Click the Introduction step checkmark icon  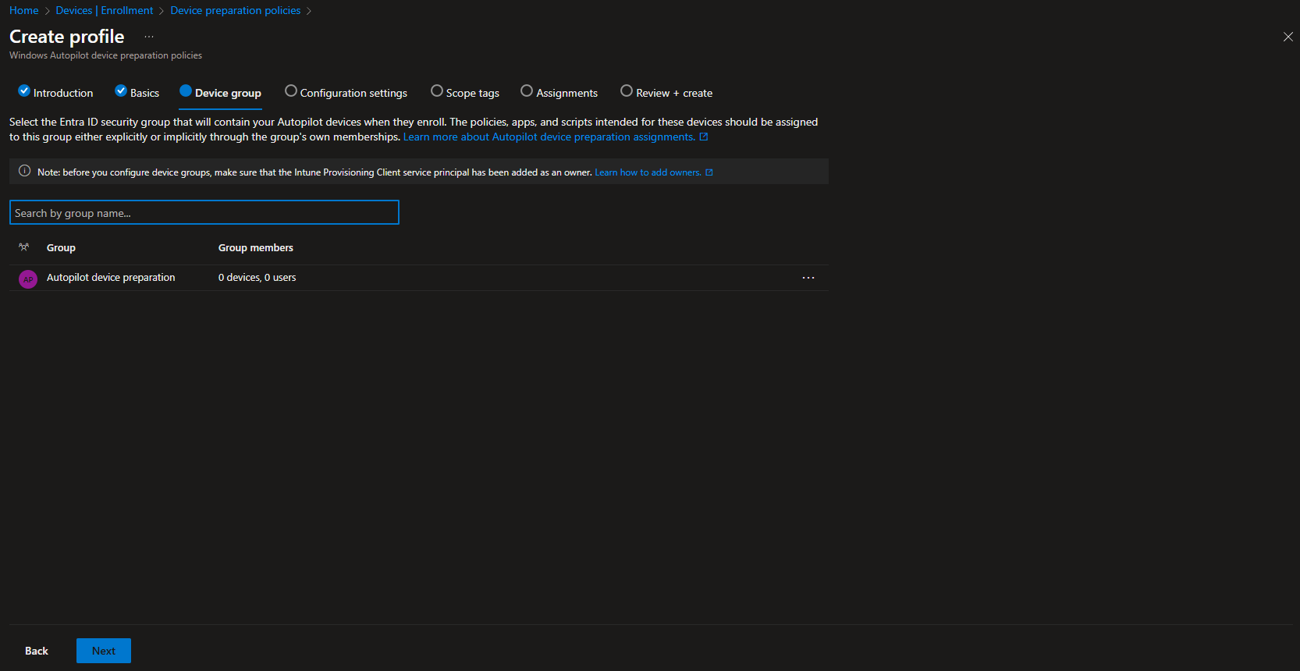[x=24, y=91]
